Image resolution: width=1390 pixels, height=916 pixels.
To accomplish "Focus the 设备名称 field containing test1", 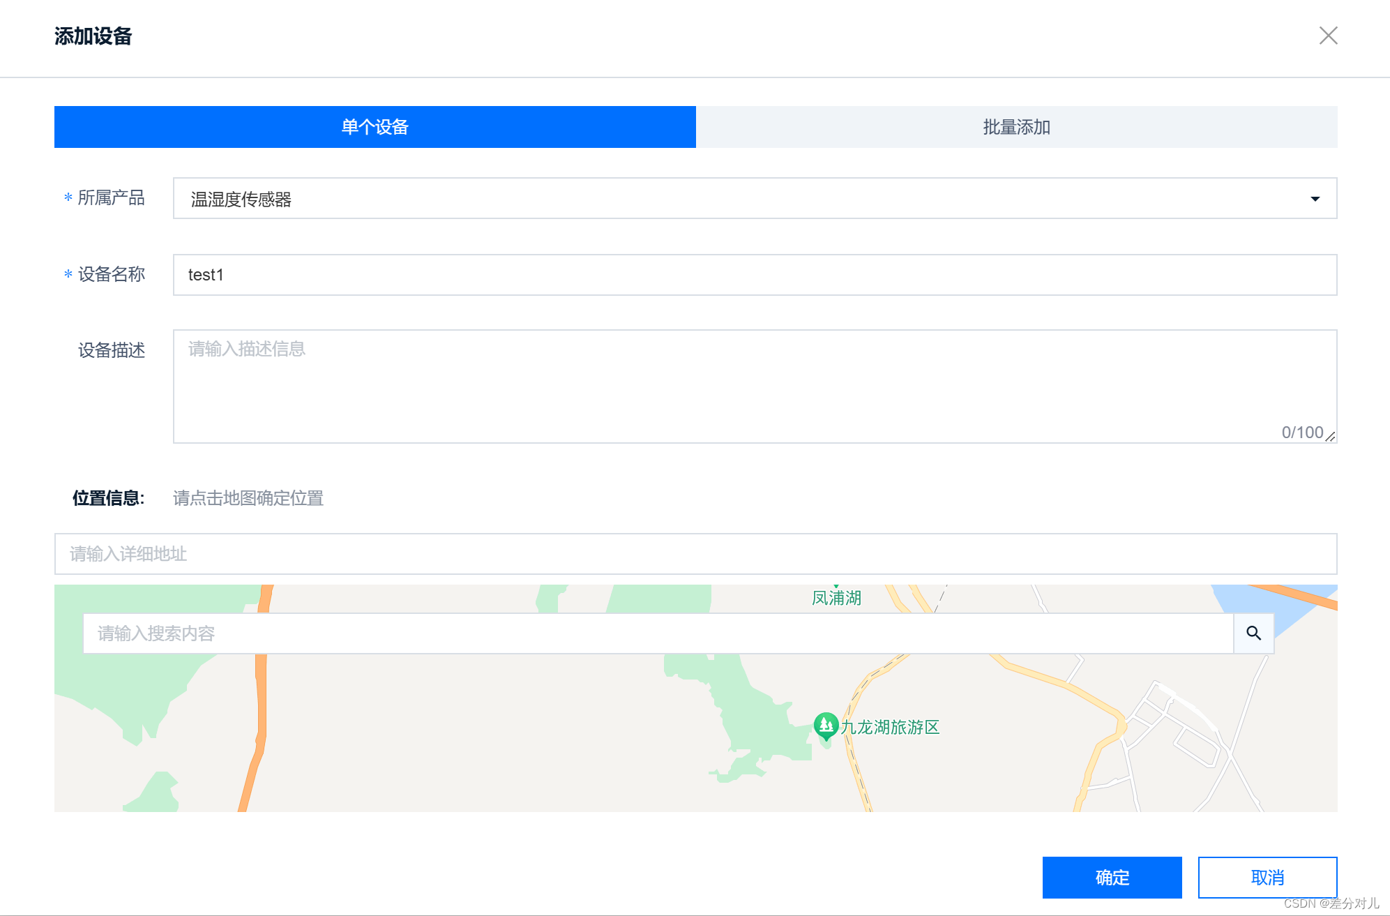I will (754, 275).
